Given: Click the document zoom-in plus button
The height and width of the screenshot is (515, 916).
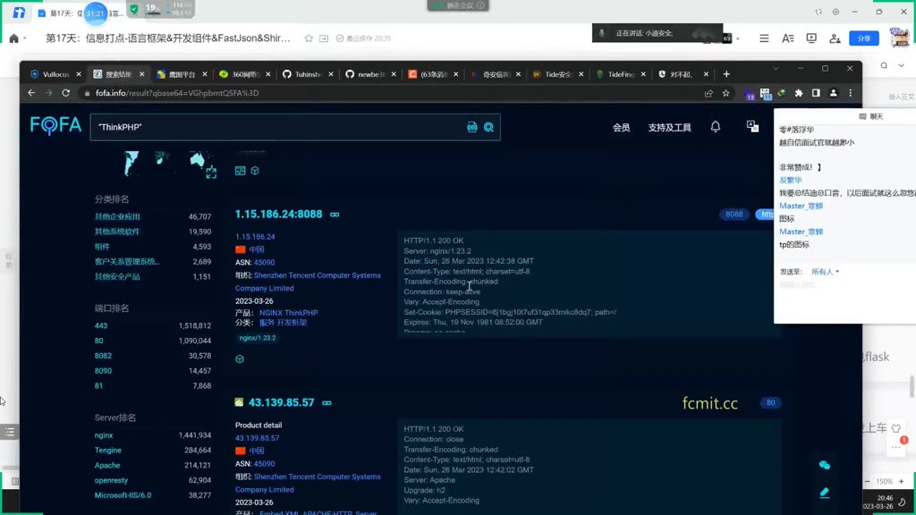Looking at the screenshot, I should tap(902, 482).
